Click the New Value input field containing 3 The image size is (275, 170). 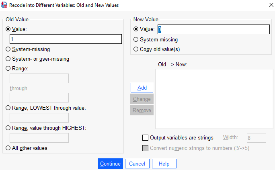pos(213,29)
